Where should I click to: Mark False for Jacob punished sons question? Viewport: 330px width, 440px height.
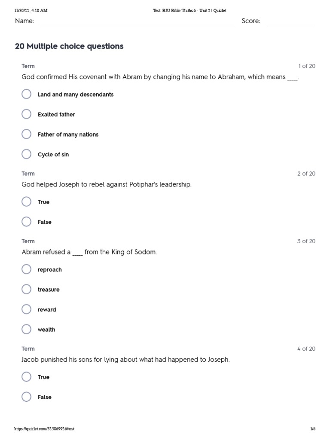[26, 397]
